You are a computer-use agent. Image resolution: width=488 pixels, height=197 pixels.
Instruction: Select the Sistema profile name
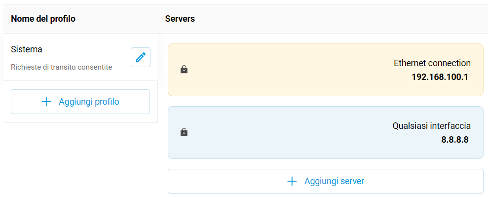tap(27, 49)
